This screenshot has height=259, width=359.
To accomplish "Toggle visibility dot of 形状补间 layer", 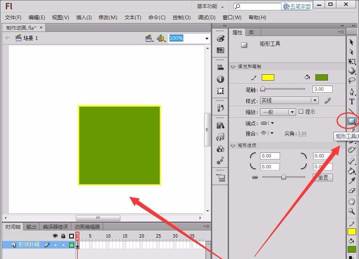I will [55, 245].
